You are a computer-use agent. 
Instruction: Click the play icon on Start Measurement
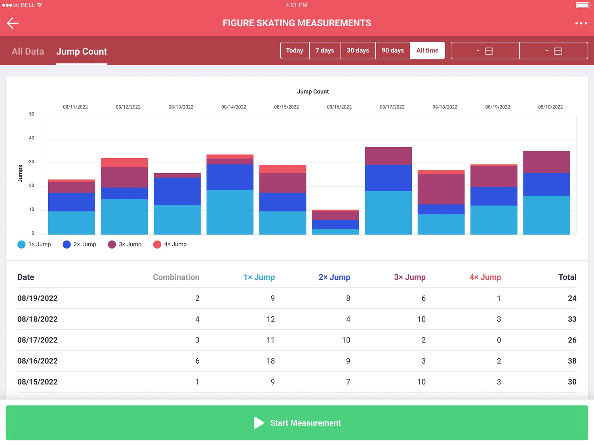259,423
